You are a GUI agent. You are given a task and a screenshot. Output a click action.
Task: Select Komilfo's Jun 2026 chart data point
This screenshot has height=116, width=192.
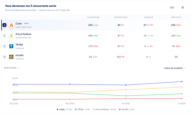[126, 99]
